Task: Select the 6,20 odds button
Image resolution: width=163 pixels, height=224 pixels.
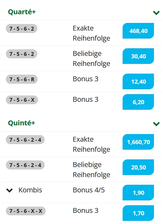Action: (138, 102)
